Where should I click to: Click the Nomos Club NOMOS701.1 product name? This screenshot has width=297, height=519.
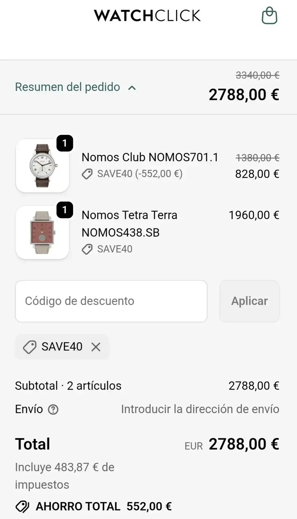150,157
